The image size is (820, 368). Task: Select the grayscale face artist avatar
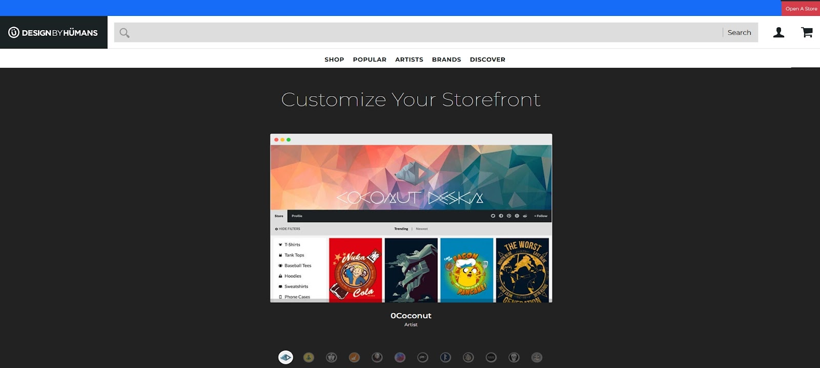pyautogui.click(x=332, y=357)
